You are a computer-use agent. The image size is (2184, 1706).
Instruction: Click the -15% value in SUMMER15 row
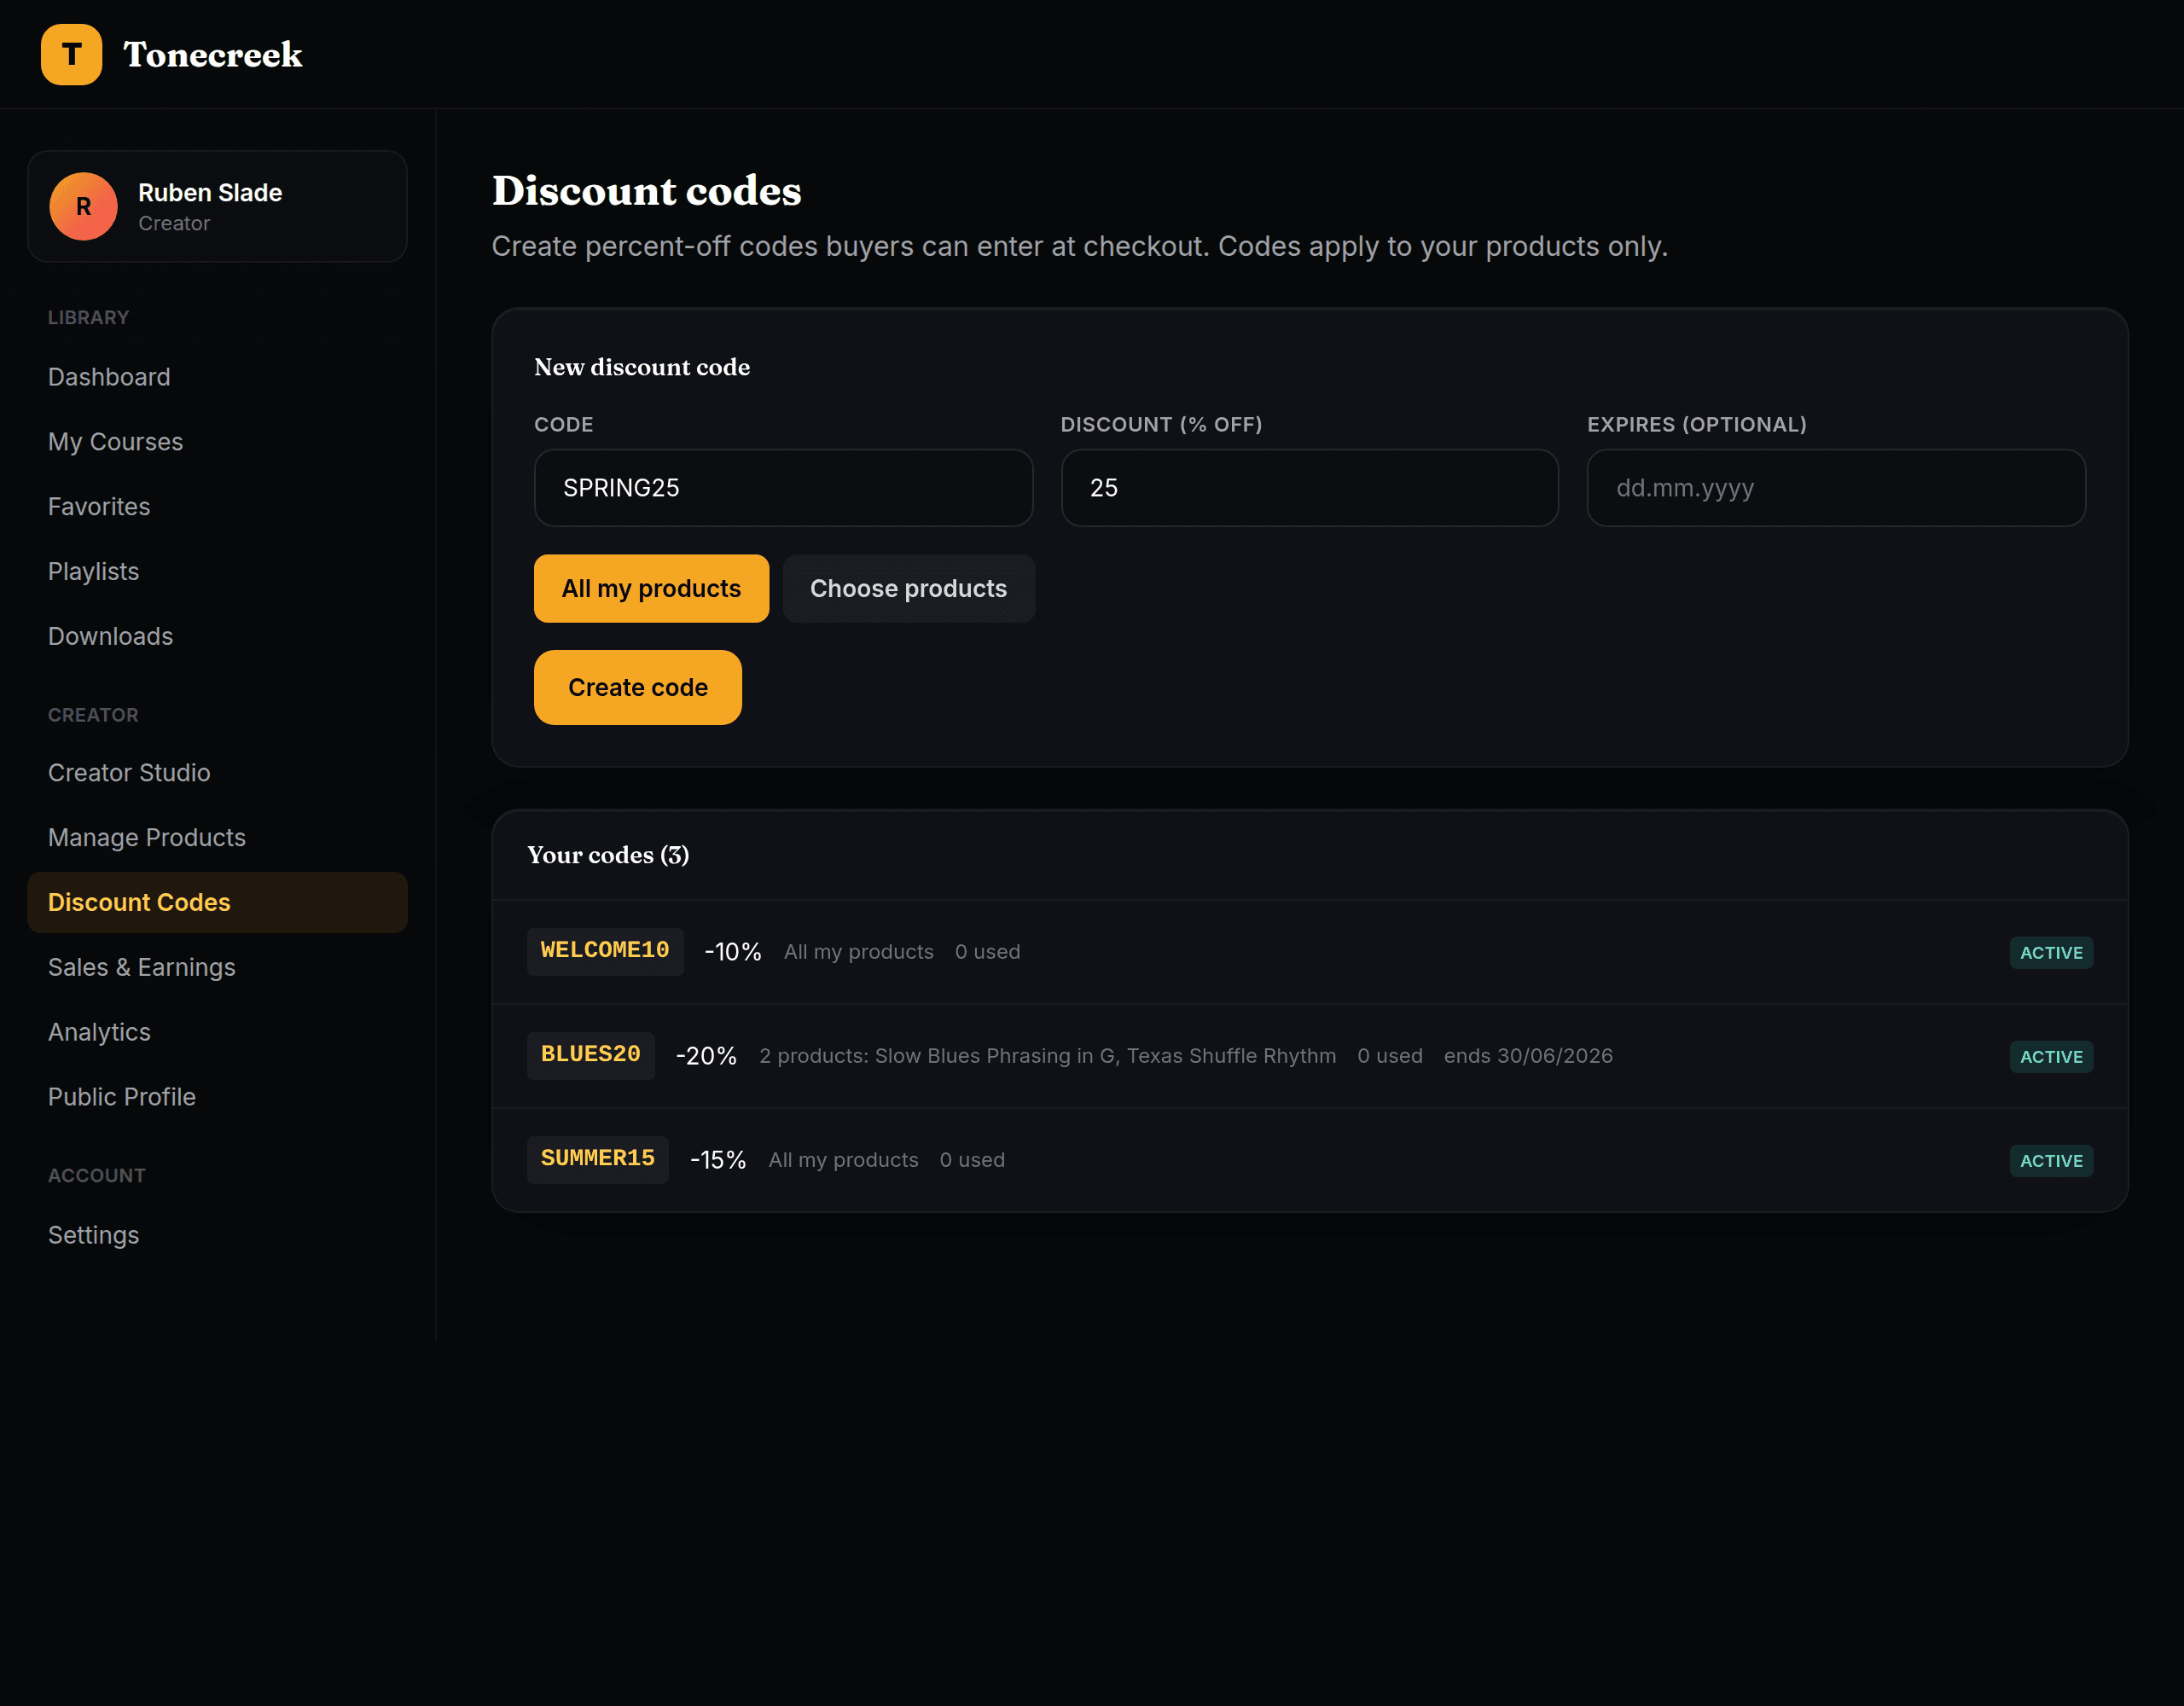click(718, 1160)
